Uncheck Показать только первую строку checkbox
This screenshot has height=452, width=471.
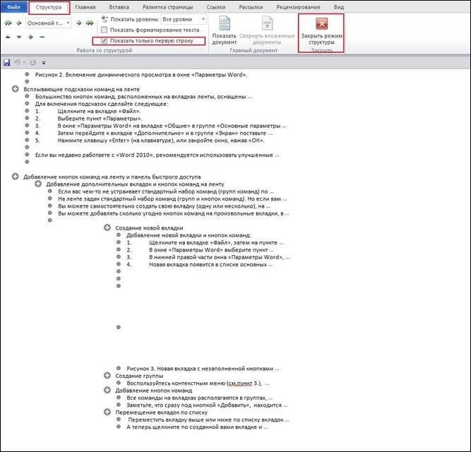tap(105, 41)
